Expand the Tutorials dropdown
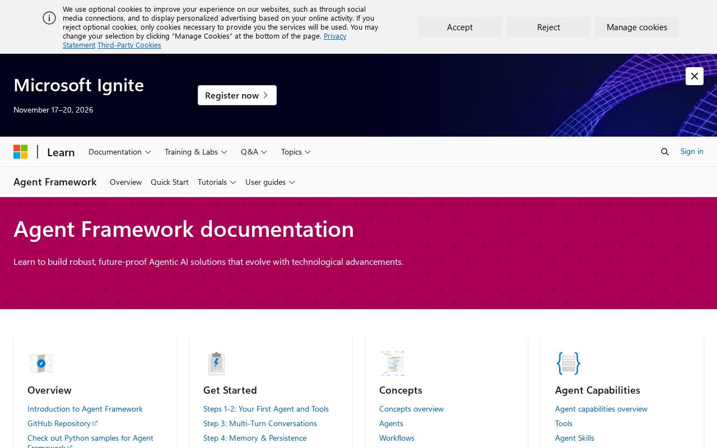 click(x=217, y=182)
